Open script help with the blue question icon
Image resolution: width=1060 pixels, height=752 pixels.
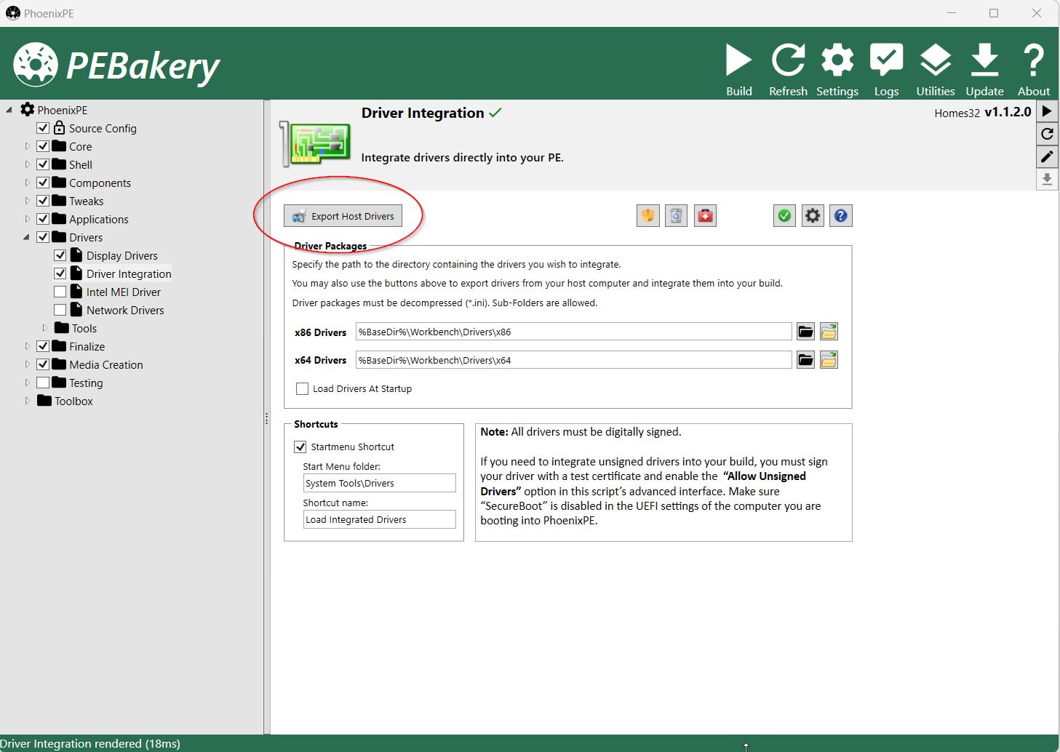841,216
